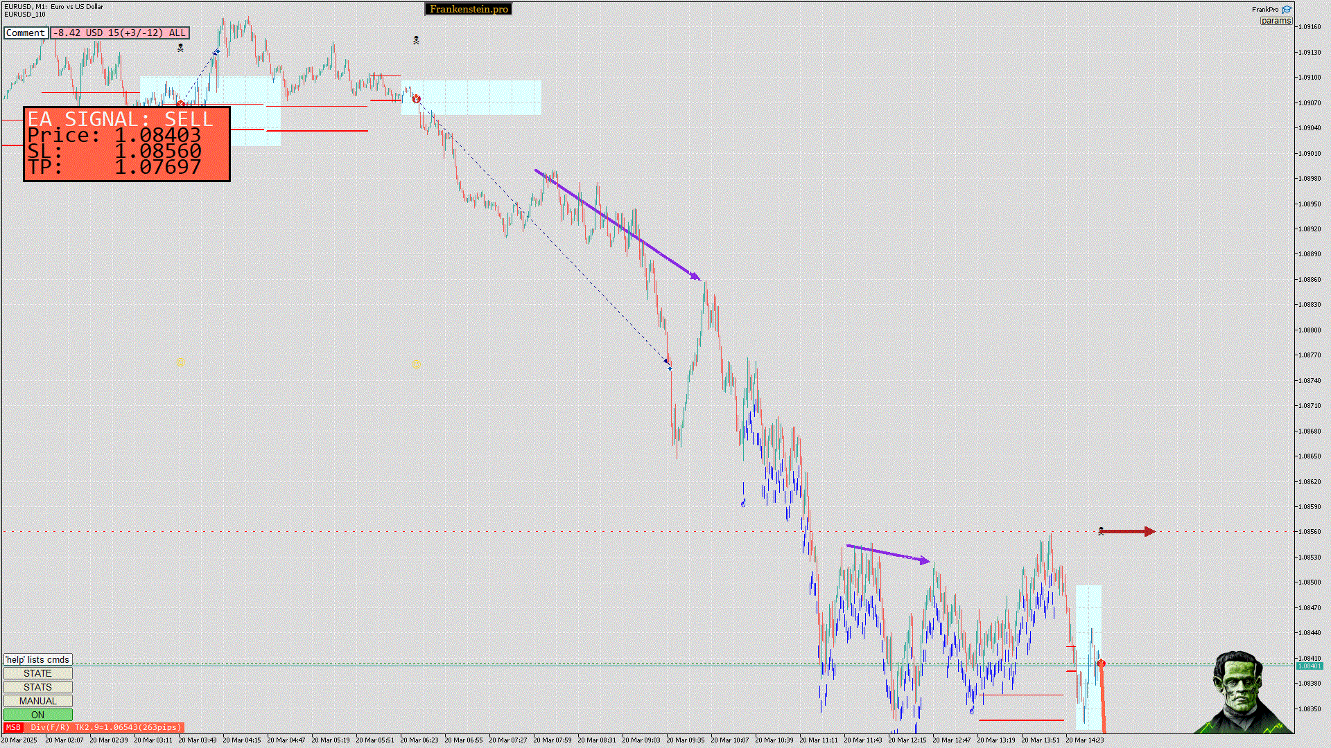The image size is (1331, 748).
Task: Click the red arrow on the 1.08560 line
Action: click(x=1127, y=531)
